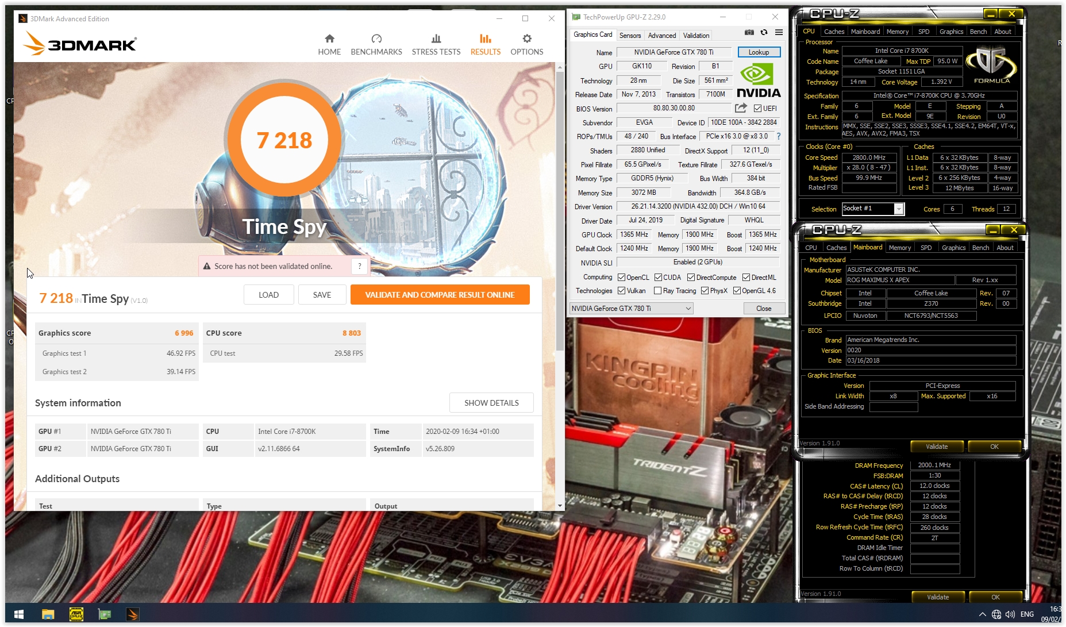
Task: Open Socket #1 selection dropdown in CPU-Z
Action: coord(873,209)
